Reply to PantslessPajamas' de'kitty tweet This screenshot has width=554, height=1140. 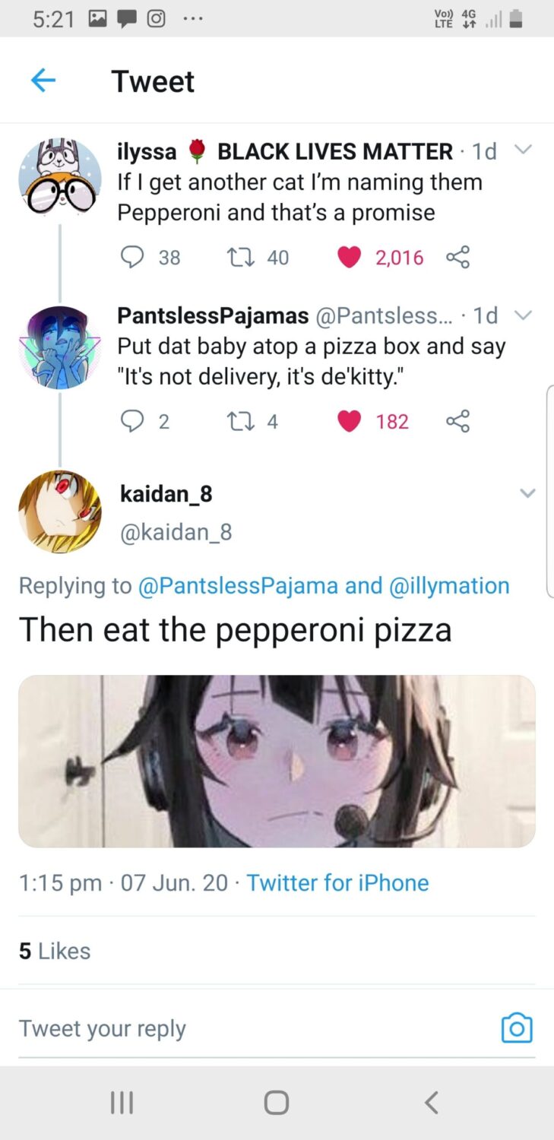132,421
